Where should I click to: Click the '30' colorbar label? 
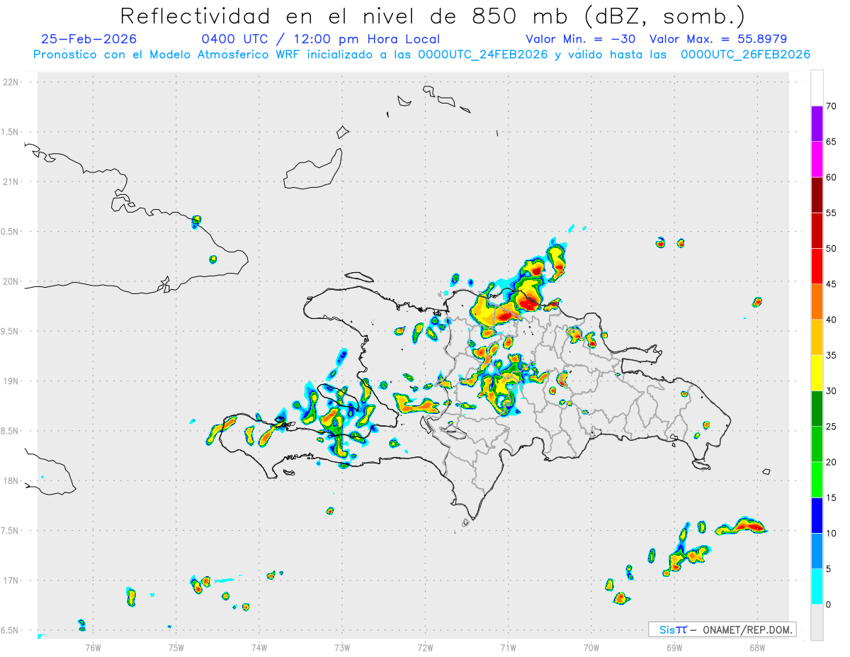tap(831, 391)
